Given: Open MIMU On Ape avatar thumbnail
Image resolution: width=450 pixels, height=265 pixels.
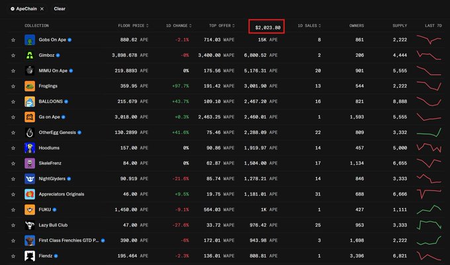Looking at the screenshot, I should tap(30, 71).
